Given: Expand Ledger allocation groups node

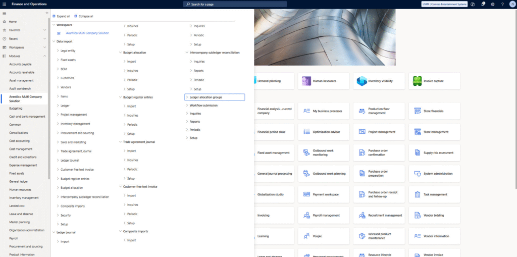Looking at the screenshot, I should click(187, 97).
